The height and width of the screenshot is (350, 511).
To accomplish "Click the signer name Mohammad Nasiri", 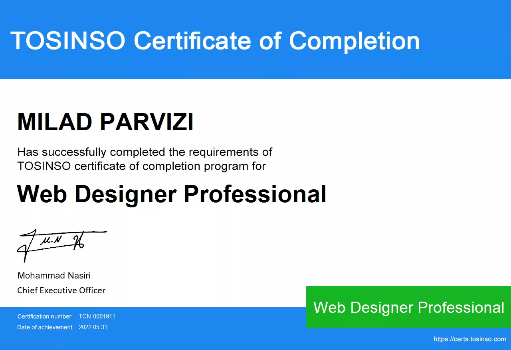I will (54, 276).
